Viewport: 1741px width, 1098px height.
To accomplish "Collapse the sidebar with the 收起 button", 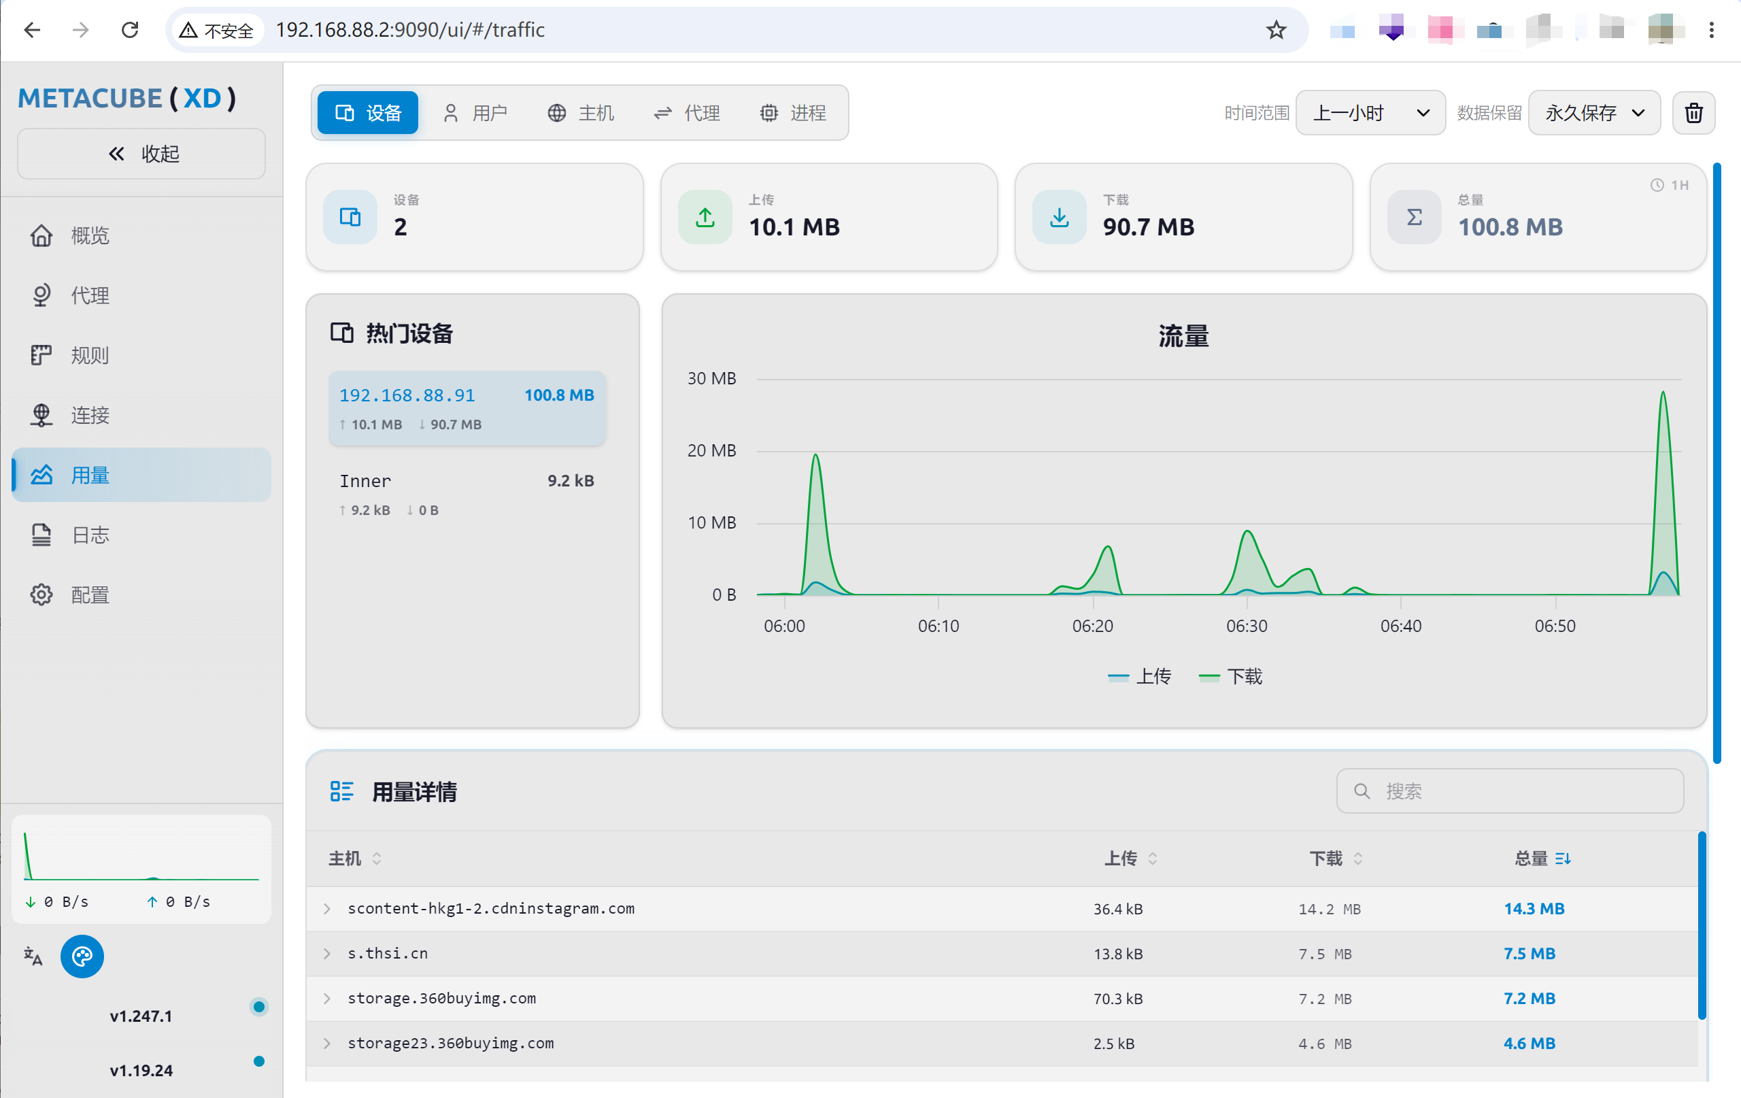I will coord(141,153).
